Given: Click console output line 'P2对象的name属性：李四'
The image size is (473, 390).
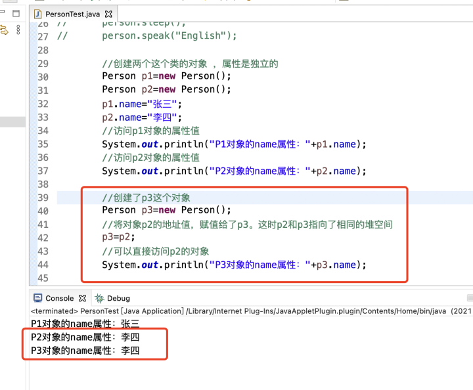Looking at the screenshot, I should 85,337.
